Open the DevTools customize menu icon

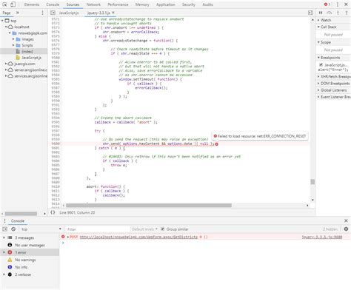click(x=338, y=4)
